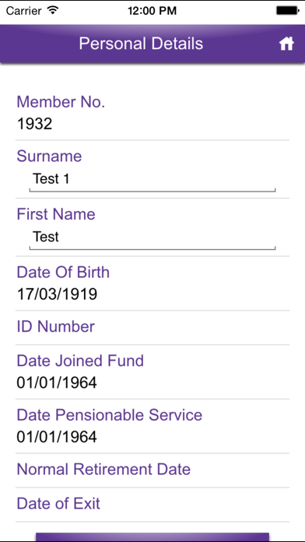This screenshot has height=542, width=305.
Task: Tap the ID Number row
Action: click(x=152, y=327)
